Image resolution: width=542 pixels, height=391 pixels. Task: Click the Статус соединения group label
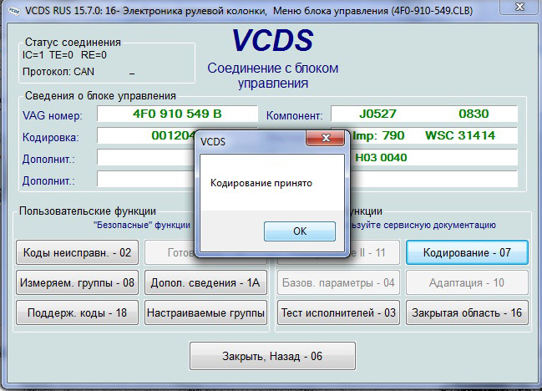coord(73,42)
